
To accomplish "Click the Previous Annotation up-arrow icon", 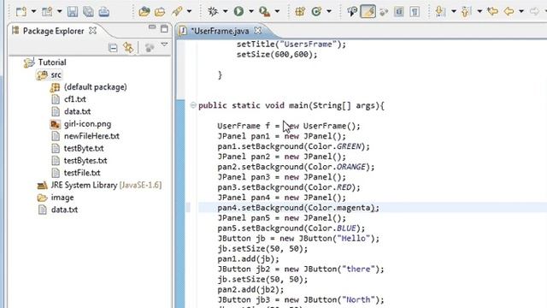I will pos(466,11).
